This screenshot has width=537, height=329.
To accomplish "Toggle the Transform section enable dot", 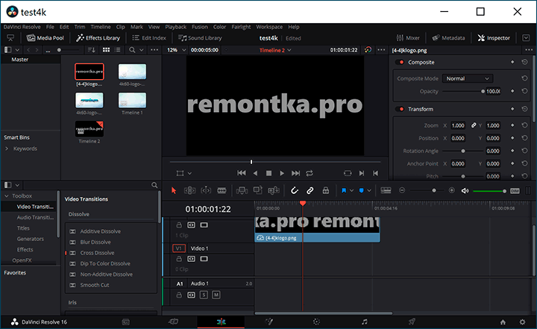I will click(x=401, y=109).
